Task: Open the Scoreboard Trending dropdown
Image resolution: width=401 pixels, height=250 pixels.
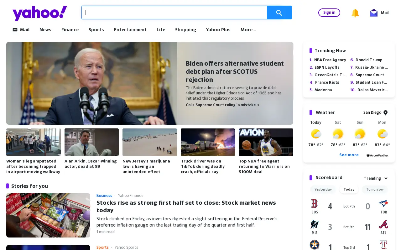Action: tap(376, 178)
